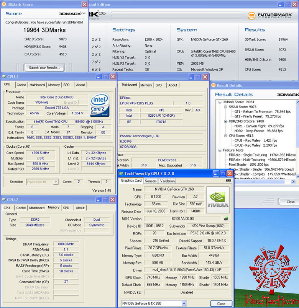
Task: Click the Code Name value Wolfdale
Action: 42,102
